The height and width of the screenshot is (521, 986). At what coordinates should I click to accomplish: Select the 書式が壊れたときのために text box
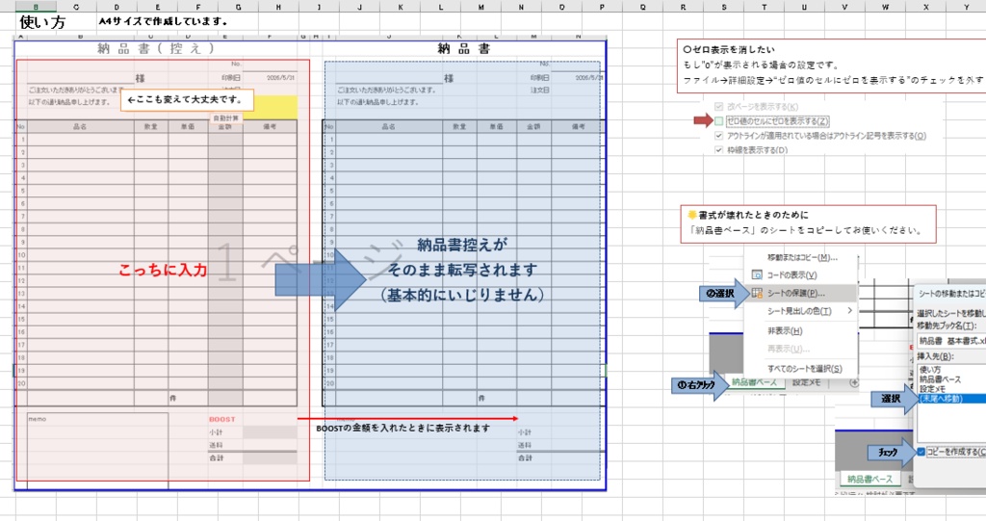coord(808,223)
